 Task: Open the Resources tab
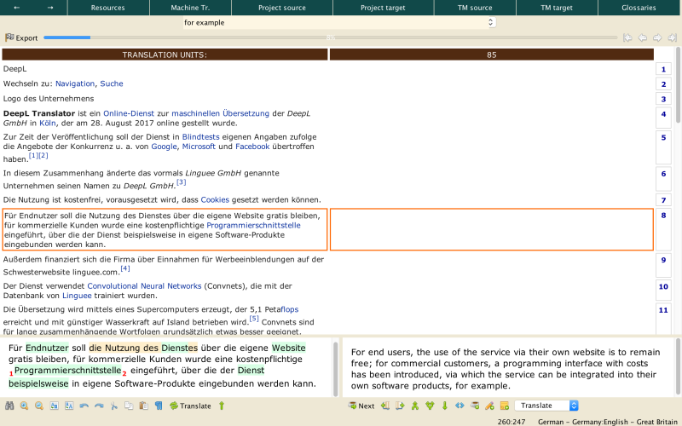pyautogui.click(x=108, y=8)
